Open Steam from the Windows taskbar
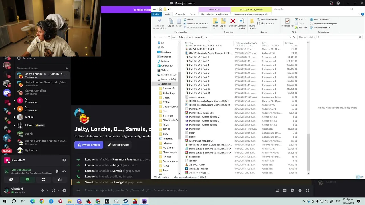The image size is (365, 205). [125, 201]
